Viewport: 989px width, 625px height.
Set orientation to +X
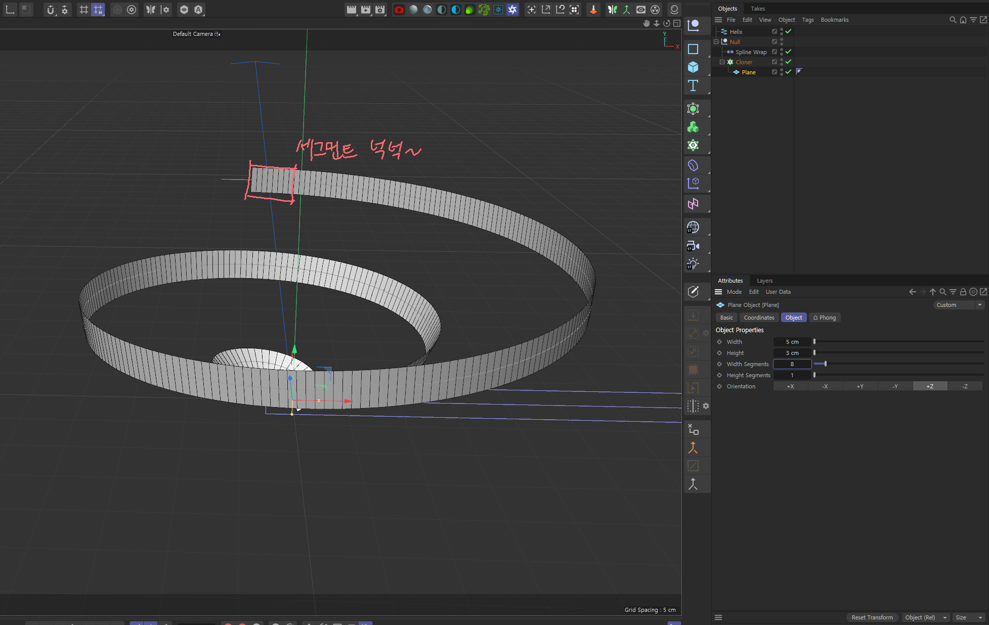pos(790,386)
